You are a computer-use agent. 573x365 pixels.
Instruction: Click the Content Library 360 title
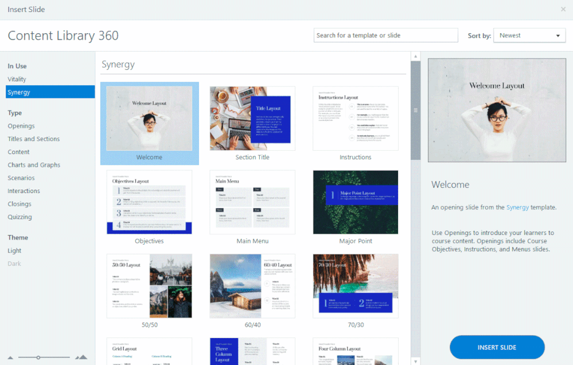pos(63,36)
